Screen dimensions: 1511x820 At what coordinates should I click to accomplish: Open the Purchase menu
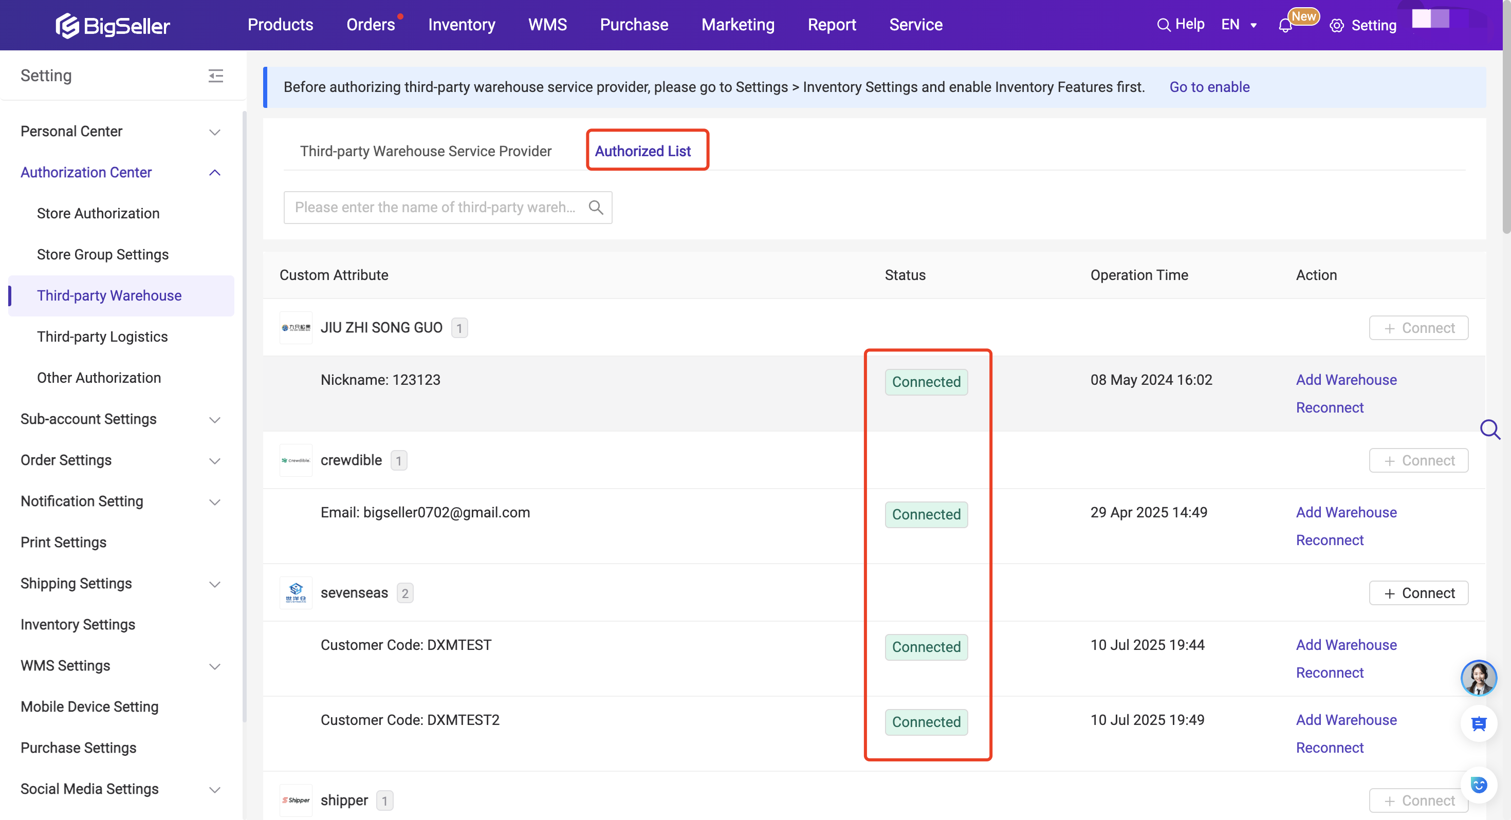tap(634, 25)
